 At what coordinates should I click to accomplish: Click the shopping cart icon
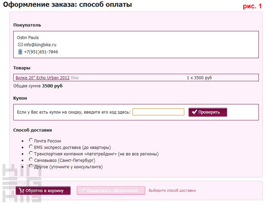pyautogui.click(x=21, y=191)
